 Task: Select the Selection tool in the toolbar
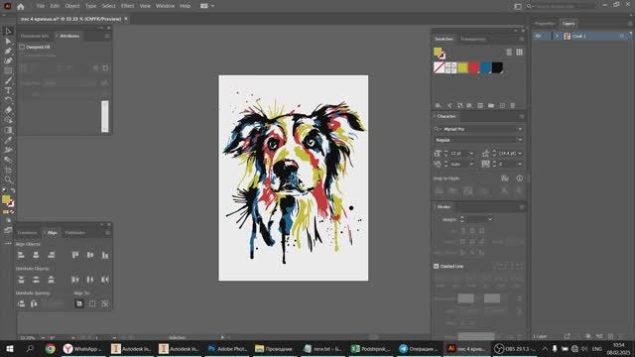[x=8, y=31]
